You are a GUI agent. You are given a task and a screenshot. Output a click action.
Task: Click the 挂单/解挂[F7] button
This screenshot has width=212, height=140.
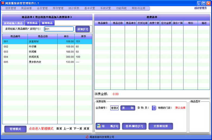click(x=134, y=126)
